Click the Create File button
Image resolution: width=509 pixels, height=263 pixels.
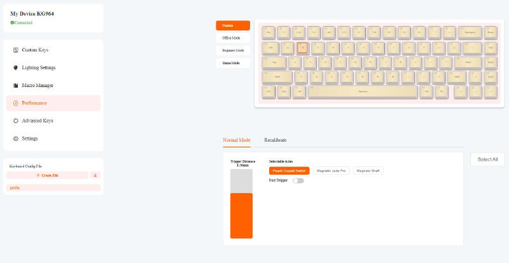point(47,175)
